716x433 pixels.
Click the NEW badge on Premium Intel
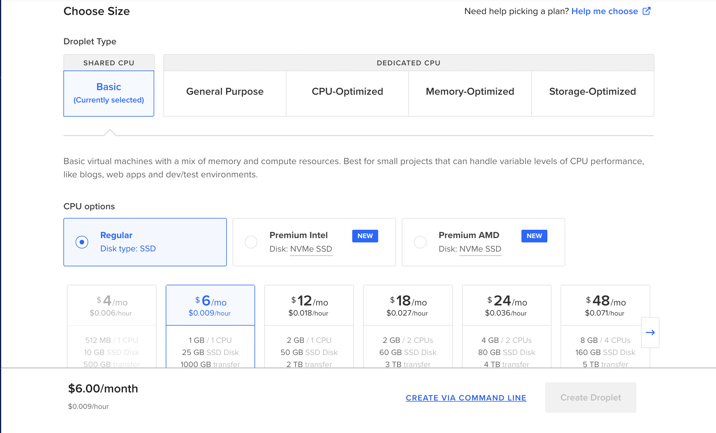pyautogui.click(x=365, y=236)
